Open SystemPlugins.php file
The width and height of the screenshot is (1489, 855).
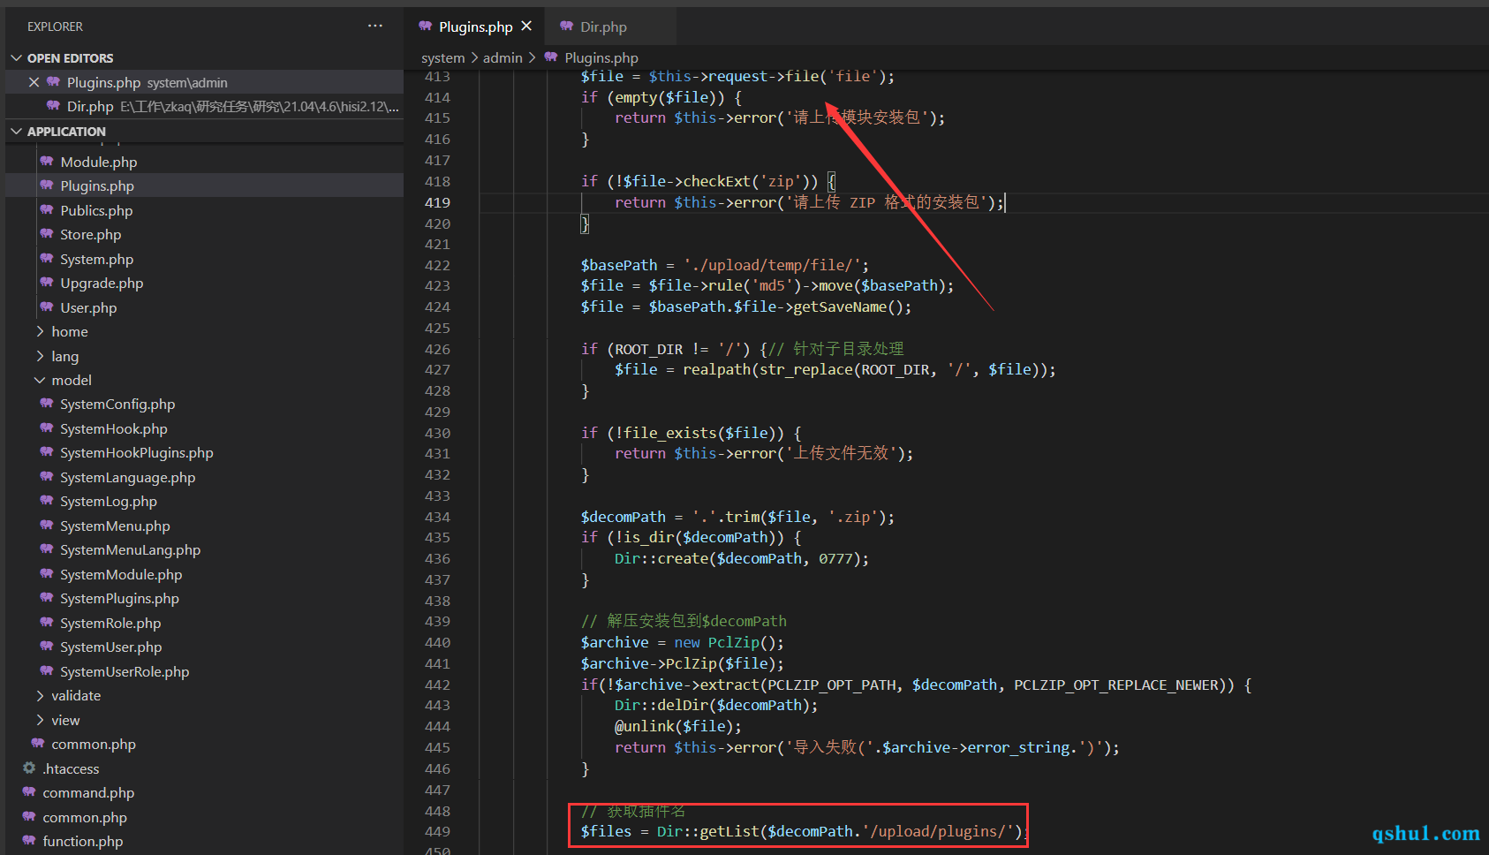(x=119, y=599)
